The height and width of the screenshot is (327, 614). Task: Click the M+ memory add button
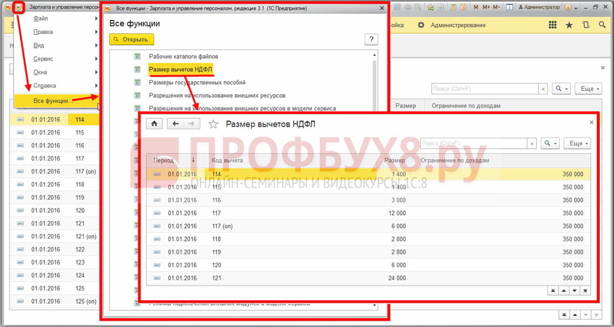[486, 7]
